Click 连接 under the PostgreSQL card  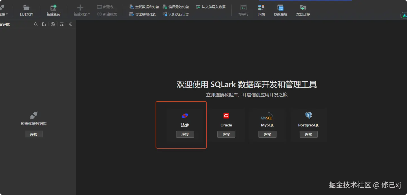tap(308, 134)
